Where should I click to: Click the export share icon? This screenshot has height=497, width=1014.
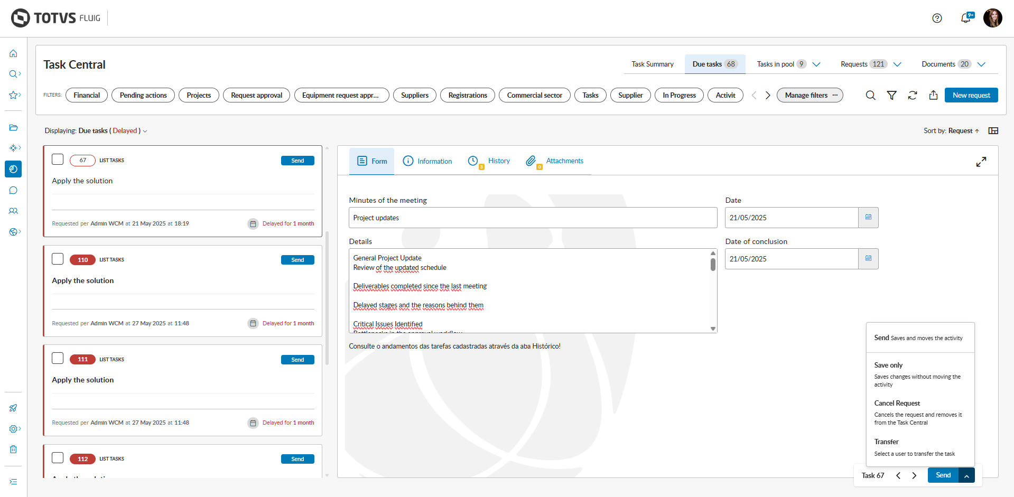pyautogui.click(x=934, y=95)
